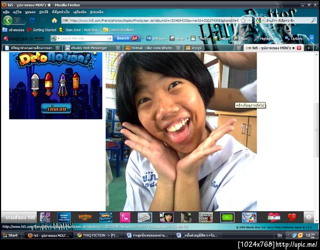Screen dimensions: 320x250
Task: Reload the page with the refresh icon
Action: (x=32, y=20)
